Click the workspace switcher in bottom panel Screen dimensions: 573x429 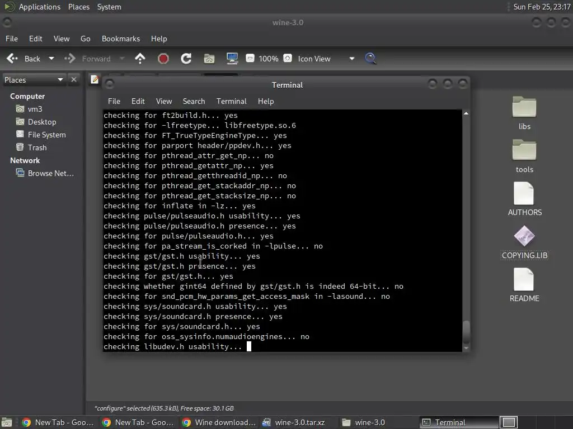tap(508, 422)
